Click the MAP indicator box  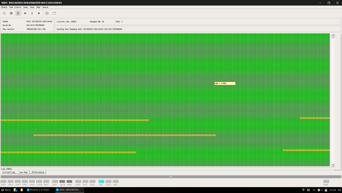point(116,181)
